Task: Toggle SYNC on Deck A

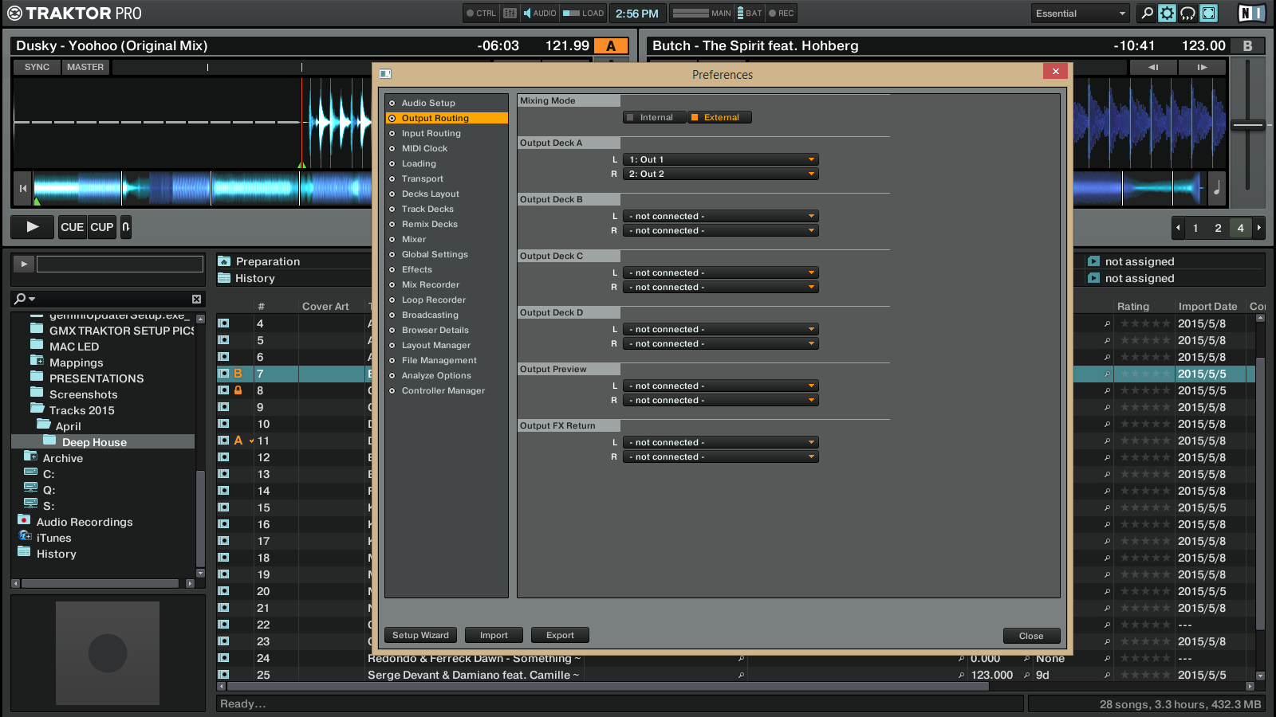Action: (x=37, y=68)
